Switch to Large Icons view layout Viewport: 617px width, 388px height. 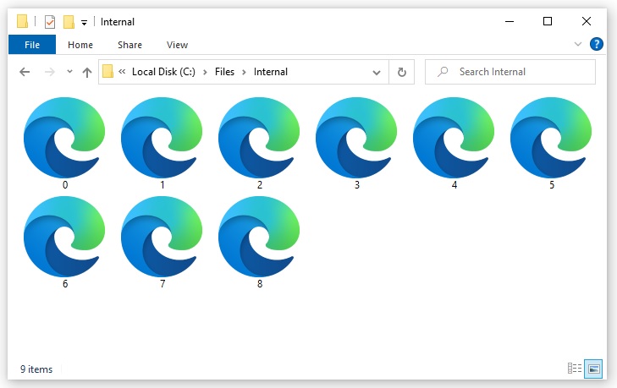pyautogui.click(x=593, y=369)
